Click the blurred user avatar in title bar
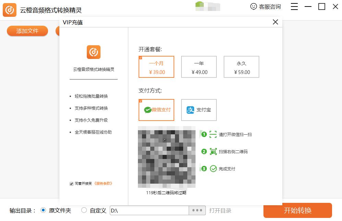The image size is (342, 221). [x=208, y=6]
